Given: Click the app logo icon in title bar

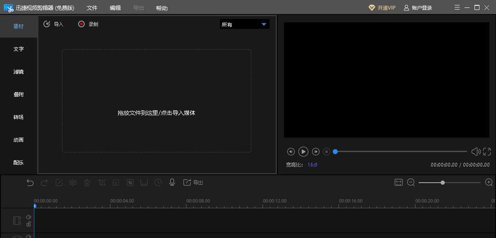Looking at the screenshot, I should [8, 8].
